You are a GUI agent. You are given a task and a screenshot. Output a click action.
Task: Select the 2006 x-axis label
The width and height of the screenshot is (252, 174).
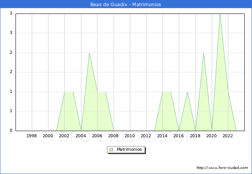[97, 136]
